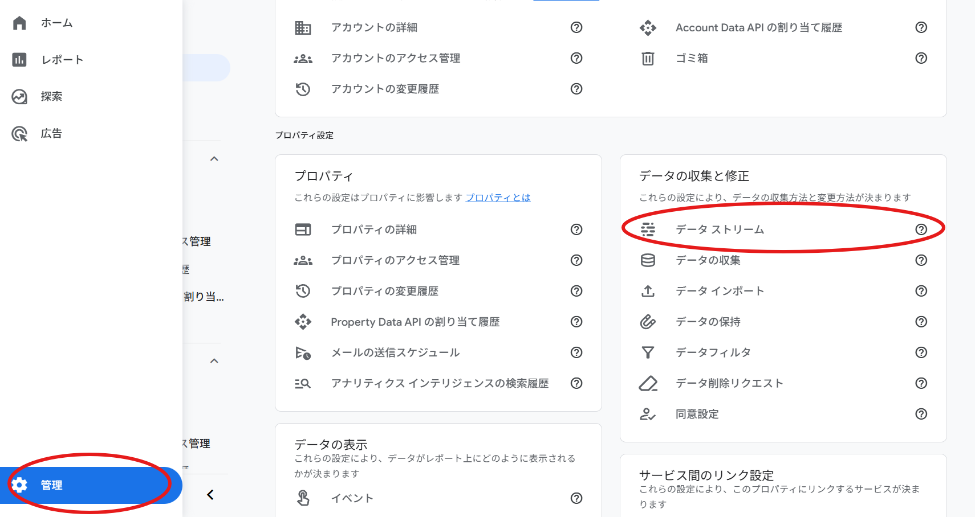The height and width of the screenshot is (517, 975).
Task: Collapse the side panel with the left arrow
Action: [210, 495]
